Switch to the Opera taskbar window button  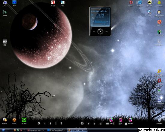point(36,130)
